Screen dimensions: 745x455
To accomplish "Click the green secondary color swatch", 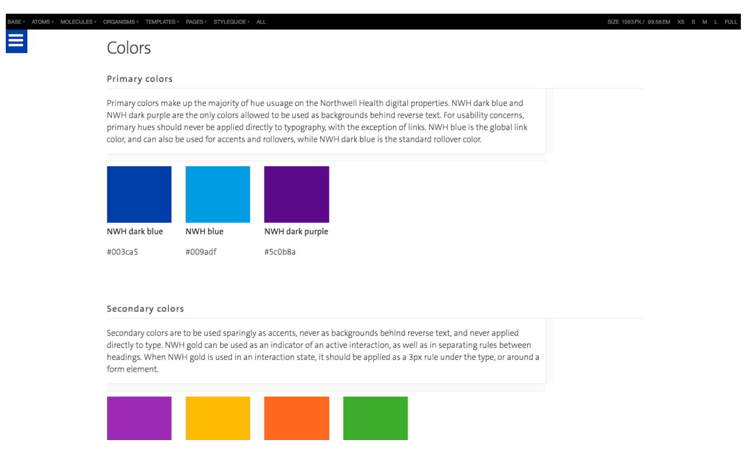I will tap(375, 418).
